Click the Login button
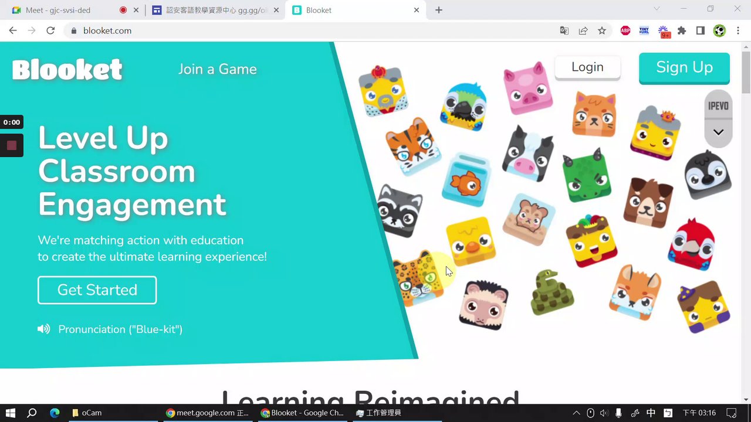Screen dimensions: 751x422 pyautogui.click(x=587, y=67)
